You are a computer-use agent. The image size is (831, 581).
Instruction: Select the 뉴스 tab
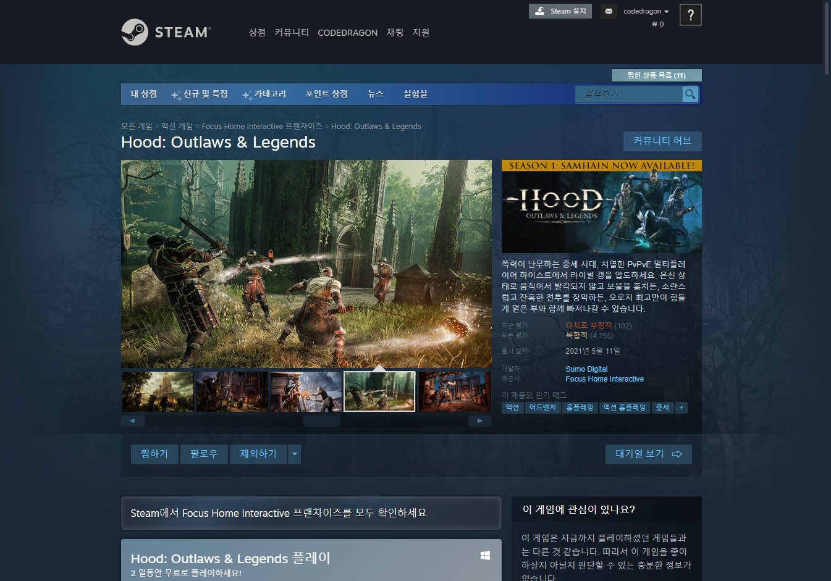pyautogui.click(x=376, y=94)
